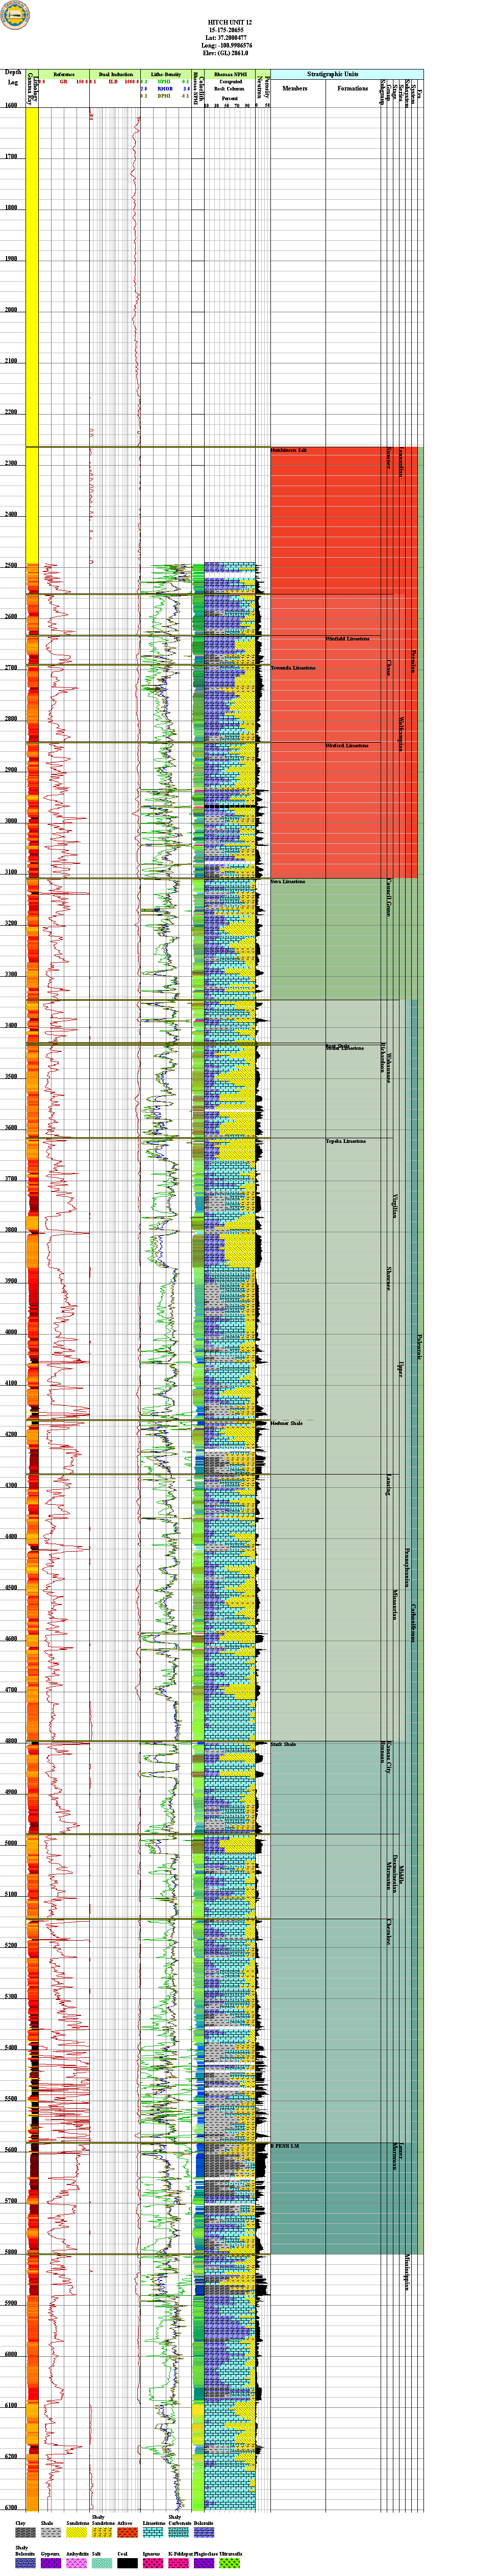This screenshot has height=2576, width=500.
Task: Click the Winfield Limestone formation label
Action: click(x=347, y=638)
